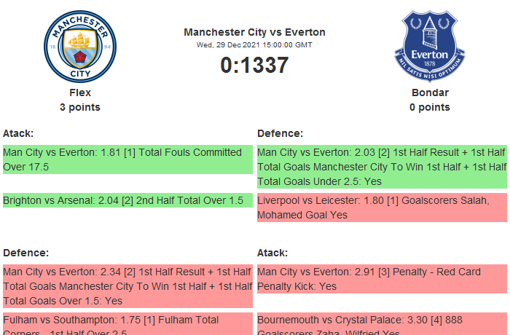
Task: Click the Defence heading under Bondar
Action: pyautogui.click(x=280, y=133)
